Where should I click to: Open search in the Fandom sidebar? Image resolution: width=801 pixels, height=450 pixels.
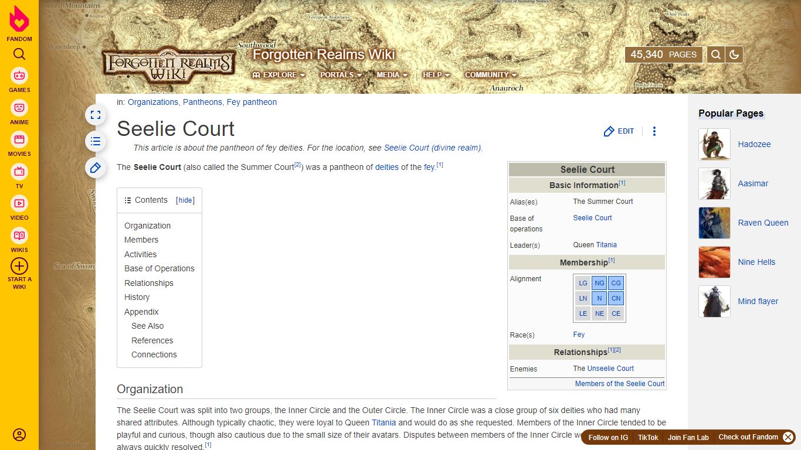click(19, 54)
